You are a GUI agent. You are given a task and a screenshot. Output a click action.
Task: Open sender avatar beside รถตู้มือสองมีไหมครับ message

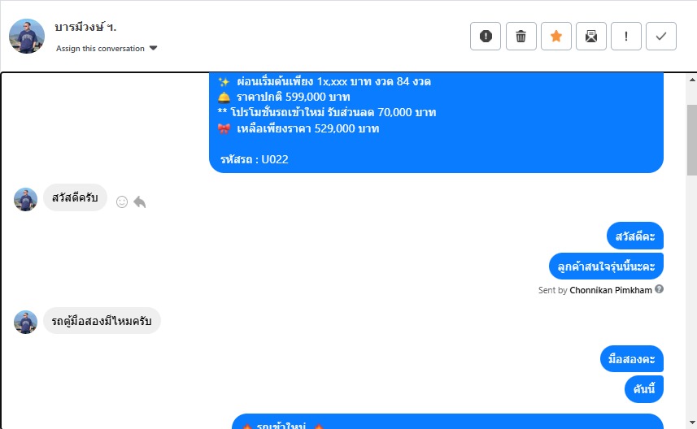tap(25, 322)
